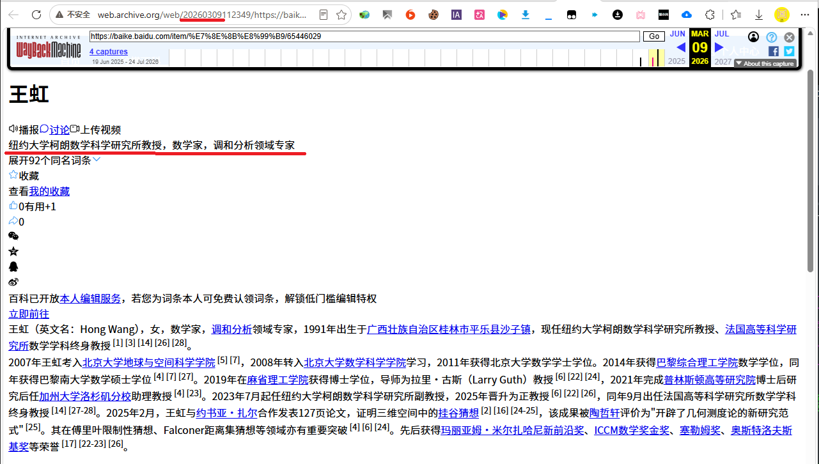Viewport: 819px width, 464px height.
Task: Click the Wayback URL input field
Action: coord(364,36)
